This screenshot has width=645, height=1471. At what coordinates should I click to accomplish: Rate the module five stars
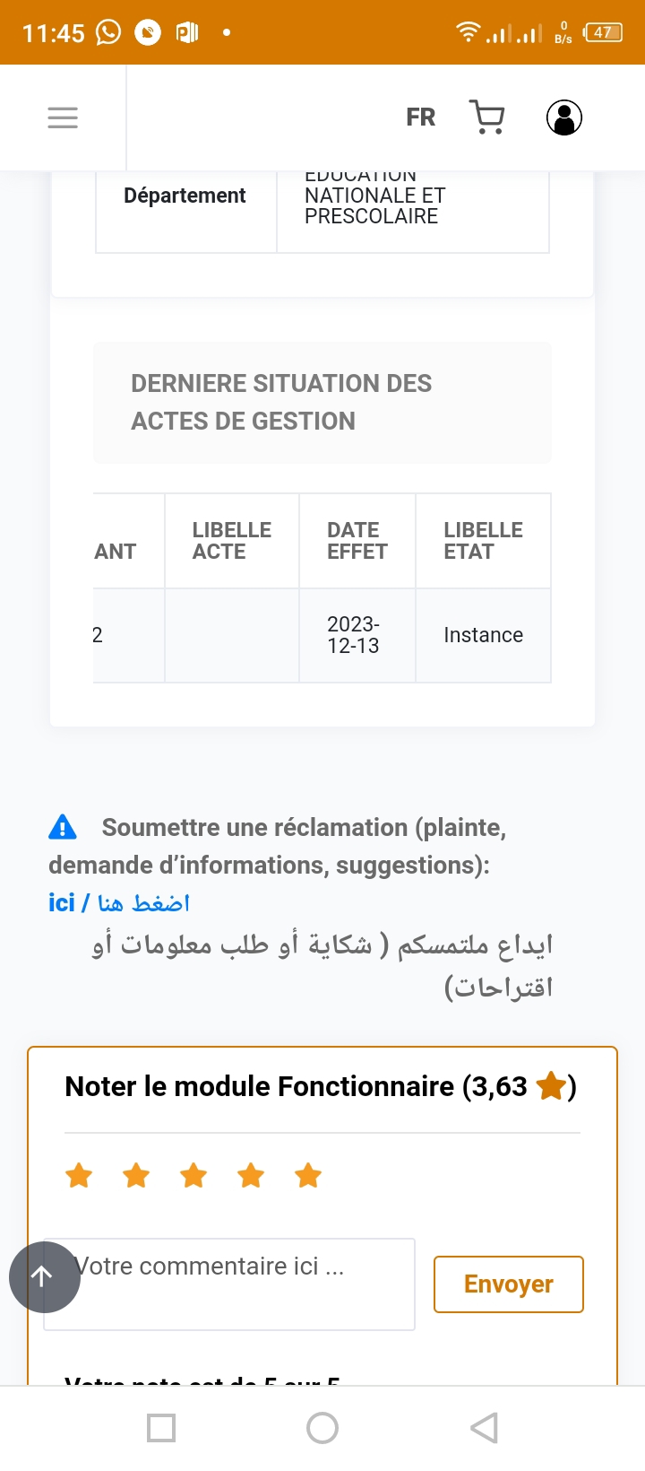[x=308, y=1175]
